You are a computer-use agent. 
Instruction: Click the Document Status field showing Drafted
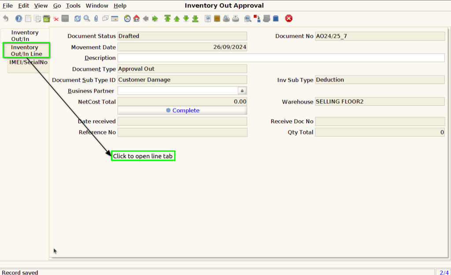(x=182, y=36)
